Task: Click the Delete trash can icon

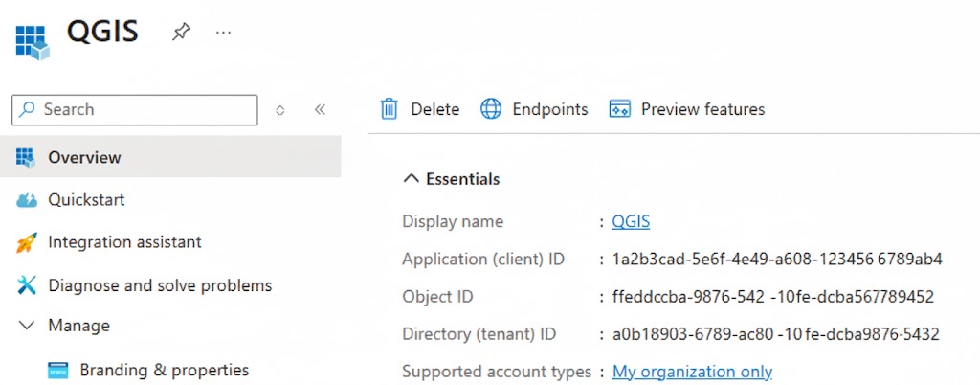Action: [389, 109]
